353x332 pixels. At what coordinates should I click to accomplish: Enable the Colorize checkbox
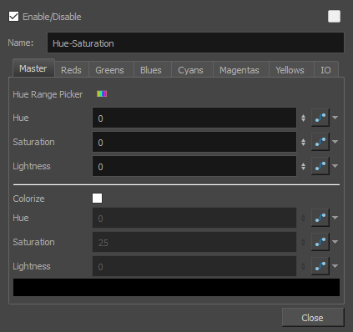(x=97, y=199)
